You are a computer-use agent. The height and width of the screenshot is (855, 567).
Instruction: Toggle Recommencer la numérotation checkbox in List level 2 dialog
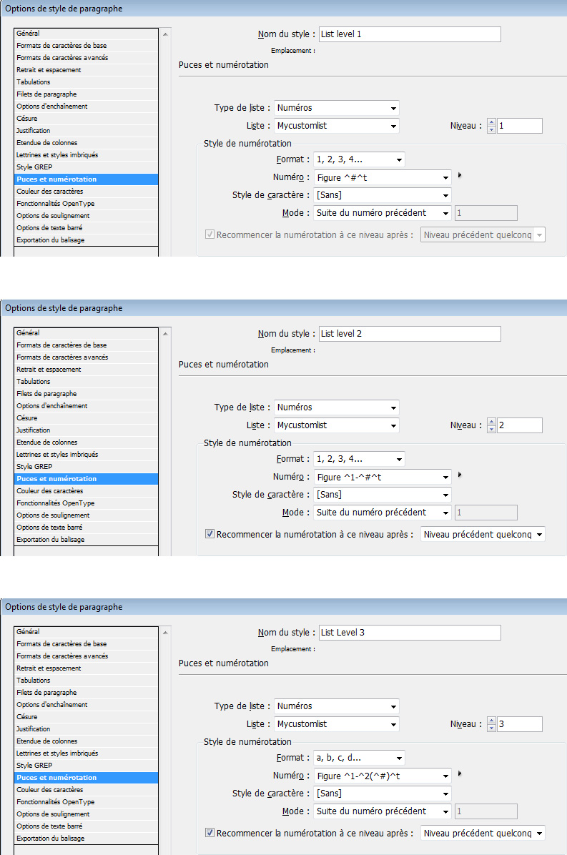(x=209, y=534)
